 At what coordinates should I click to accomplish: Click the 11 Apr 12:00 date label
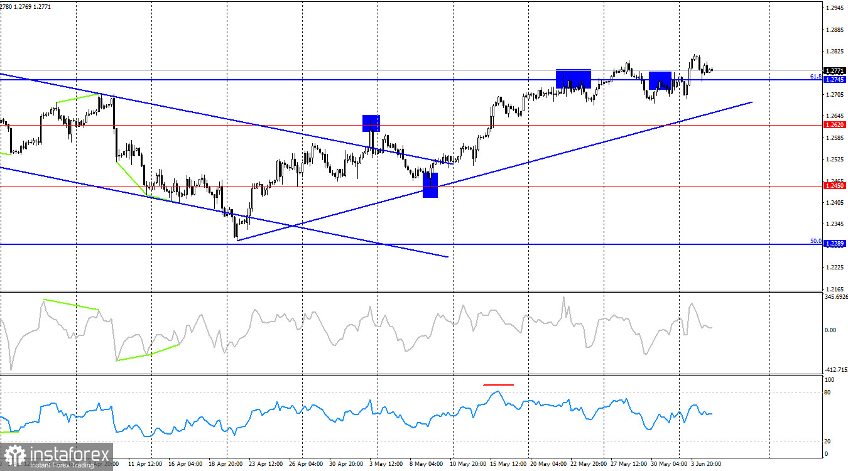point(145,465)
